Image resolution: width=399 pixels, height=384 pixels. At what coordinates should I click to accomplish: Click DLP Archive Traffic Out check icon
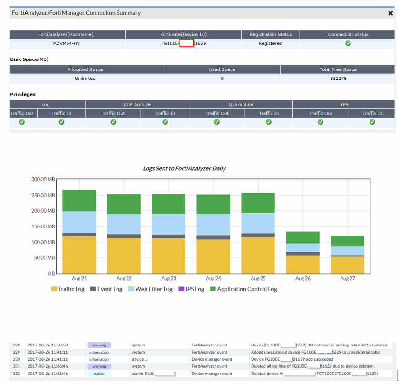coord(113,122)
